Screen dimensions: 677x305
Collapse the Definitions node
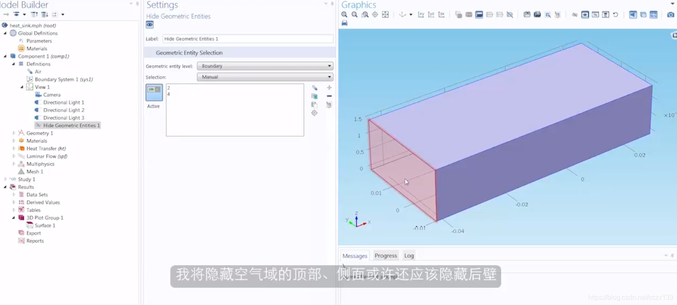pos(13,64)
